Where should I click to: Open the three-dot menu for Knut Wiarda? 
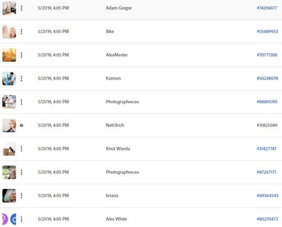pyautogui.click(x=21, y=149)
